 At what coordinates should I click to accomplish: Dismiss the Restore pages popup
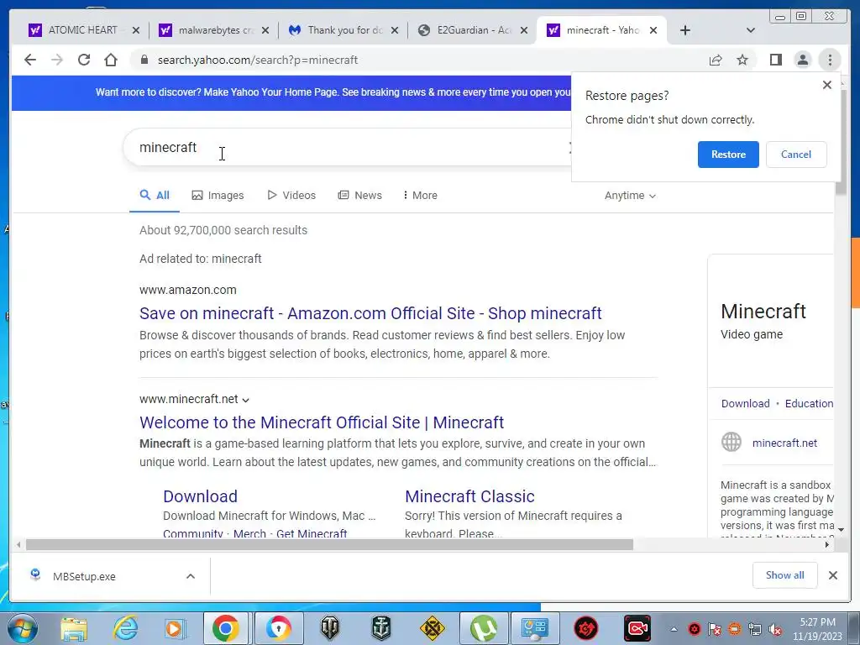tap(827, 85)
